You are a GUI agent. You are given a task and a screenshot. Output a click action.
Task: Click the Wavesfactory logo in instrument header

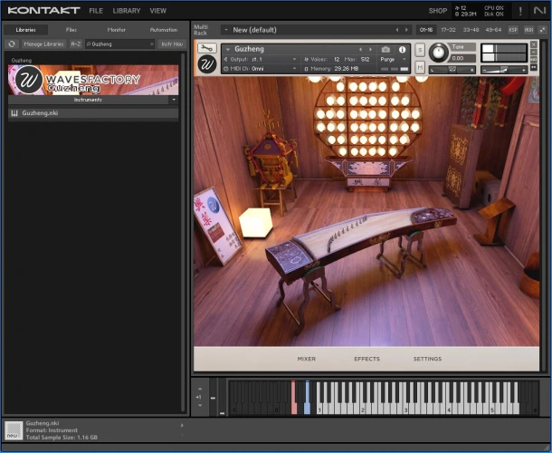click(206, 64)
